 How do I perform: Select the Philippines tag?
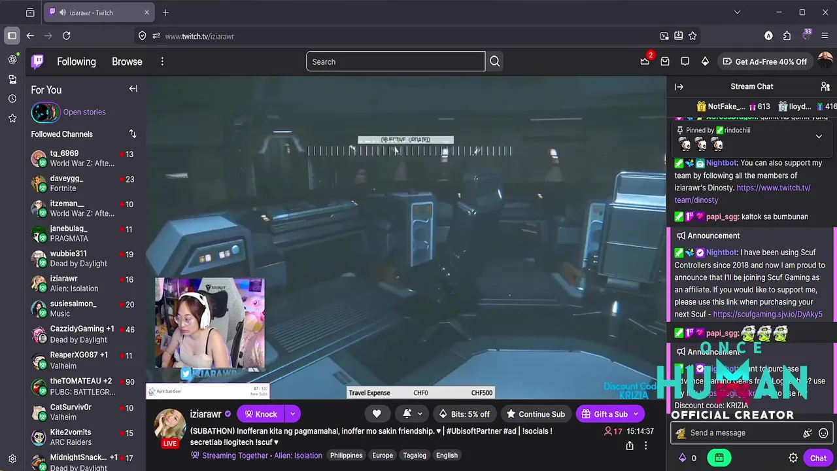tap(346, 455)
